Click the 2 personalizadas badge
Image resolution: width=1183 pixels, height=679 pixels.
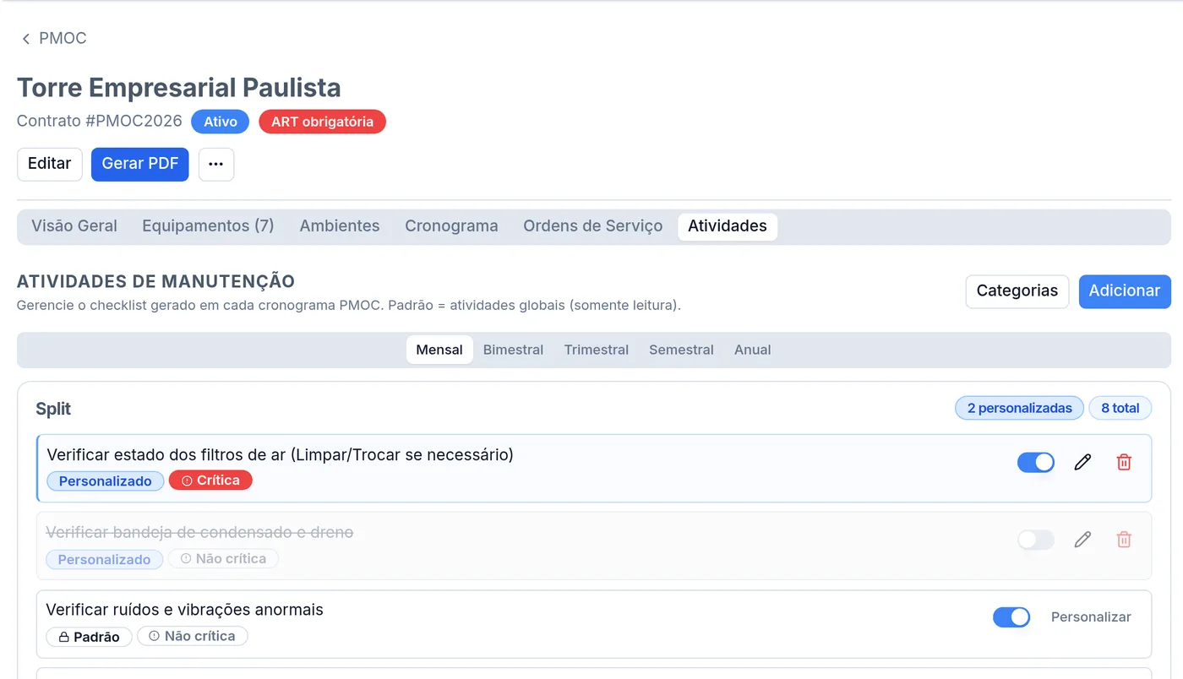pos(1020,408)
